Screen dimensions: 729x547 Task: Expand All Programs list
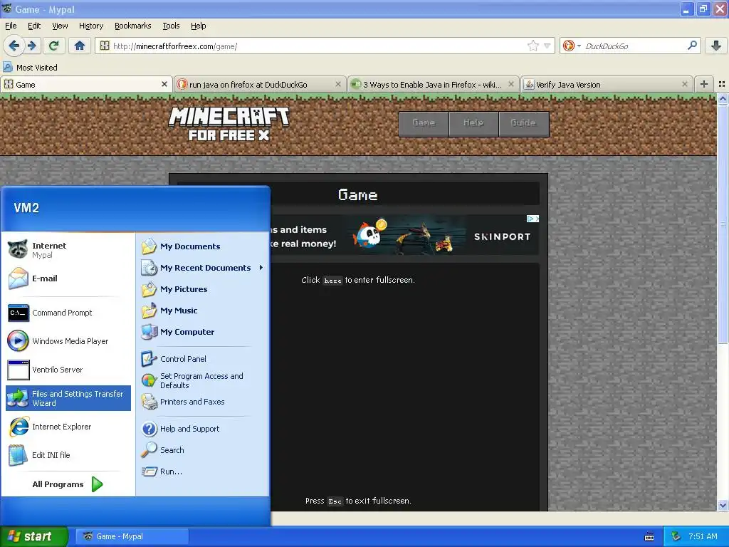tap(68, 484)
